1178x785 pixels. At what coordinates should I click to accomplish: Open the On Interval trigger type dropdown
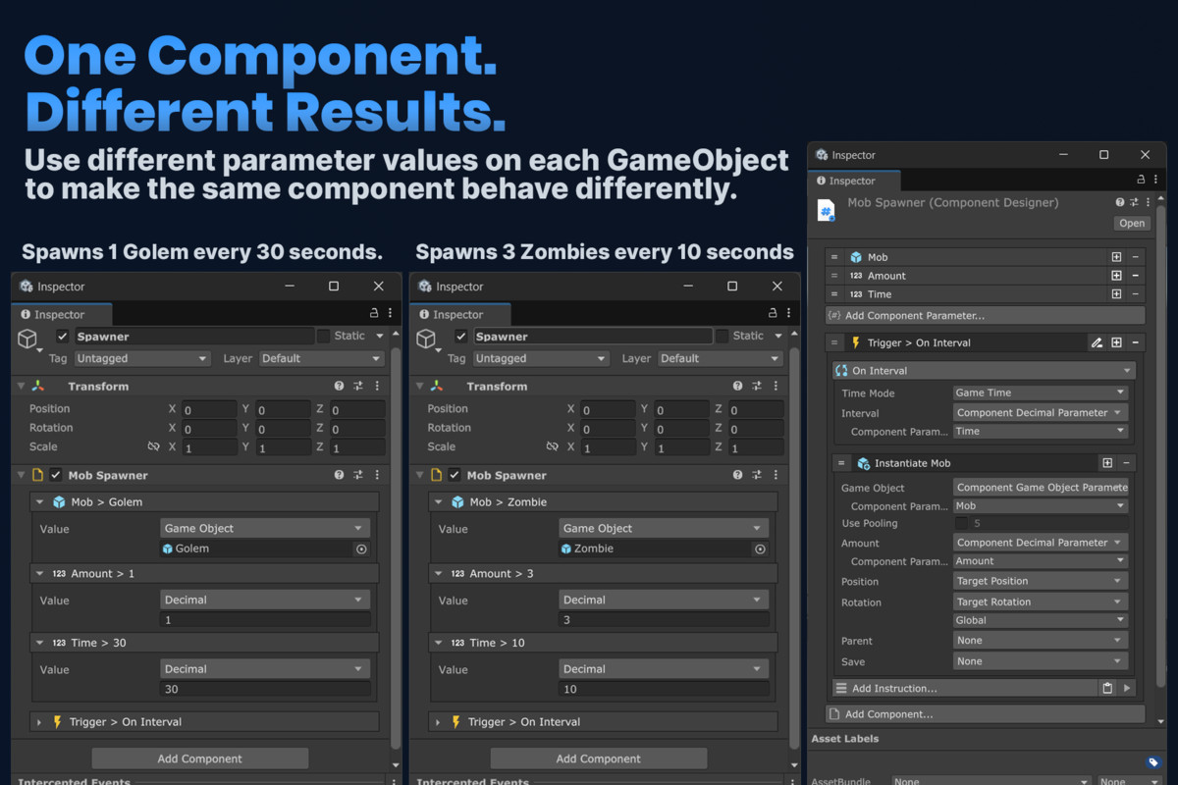pos(984,371)
